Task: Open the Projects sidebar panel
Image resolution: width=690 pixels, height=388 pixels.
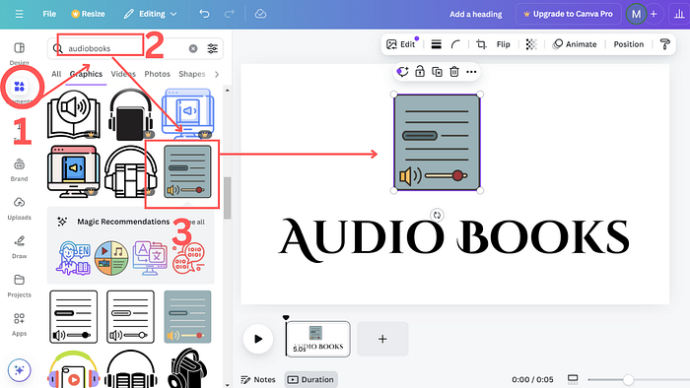Action: click(19, 286)
